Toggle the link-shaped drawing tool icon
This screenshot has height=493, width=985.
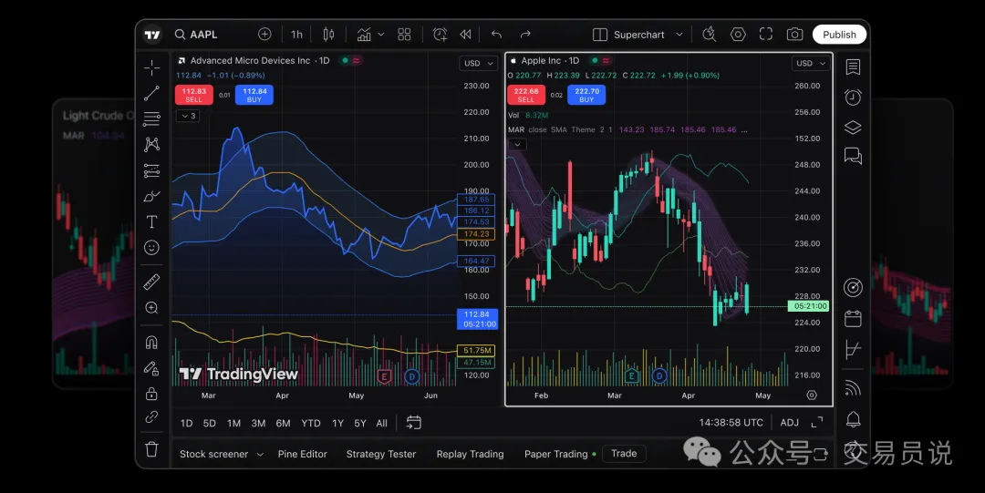(x=151, y=417)
